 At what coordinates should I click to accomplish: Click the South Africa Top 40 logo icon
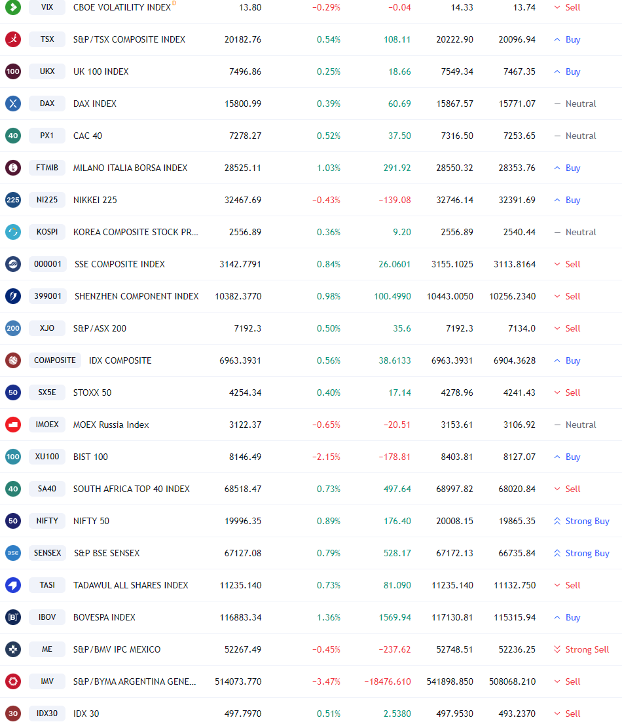coord(13,489)
